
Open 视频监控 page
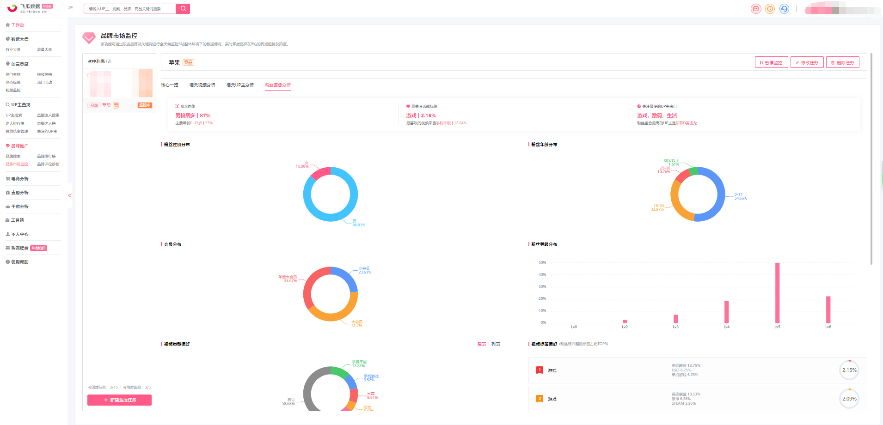(13, 90)
